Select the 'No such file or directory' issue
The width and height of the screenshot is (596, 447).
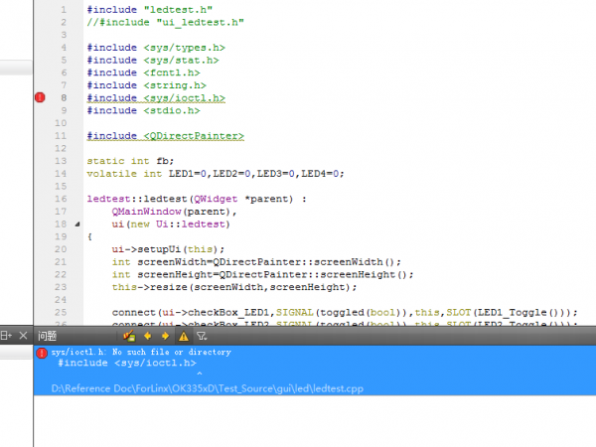[141, 352]
